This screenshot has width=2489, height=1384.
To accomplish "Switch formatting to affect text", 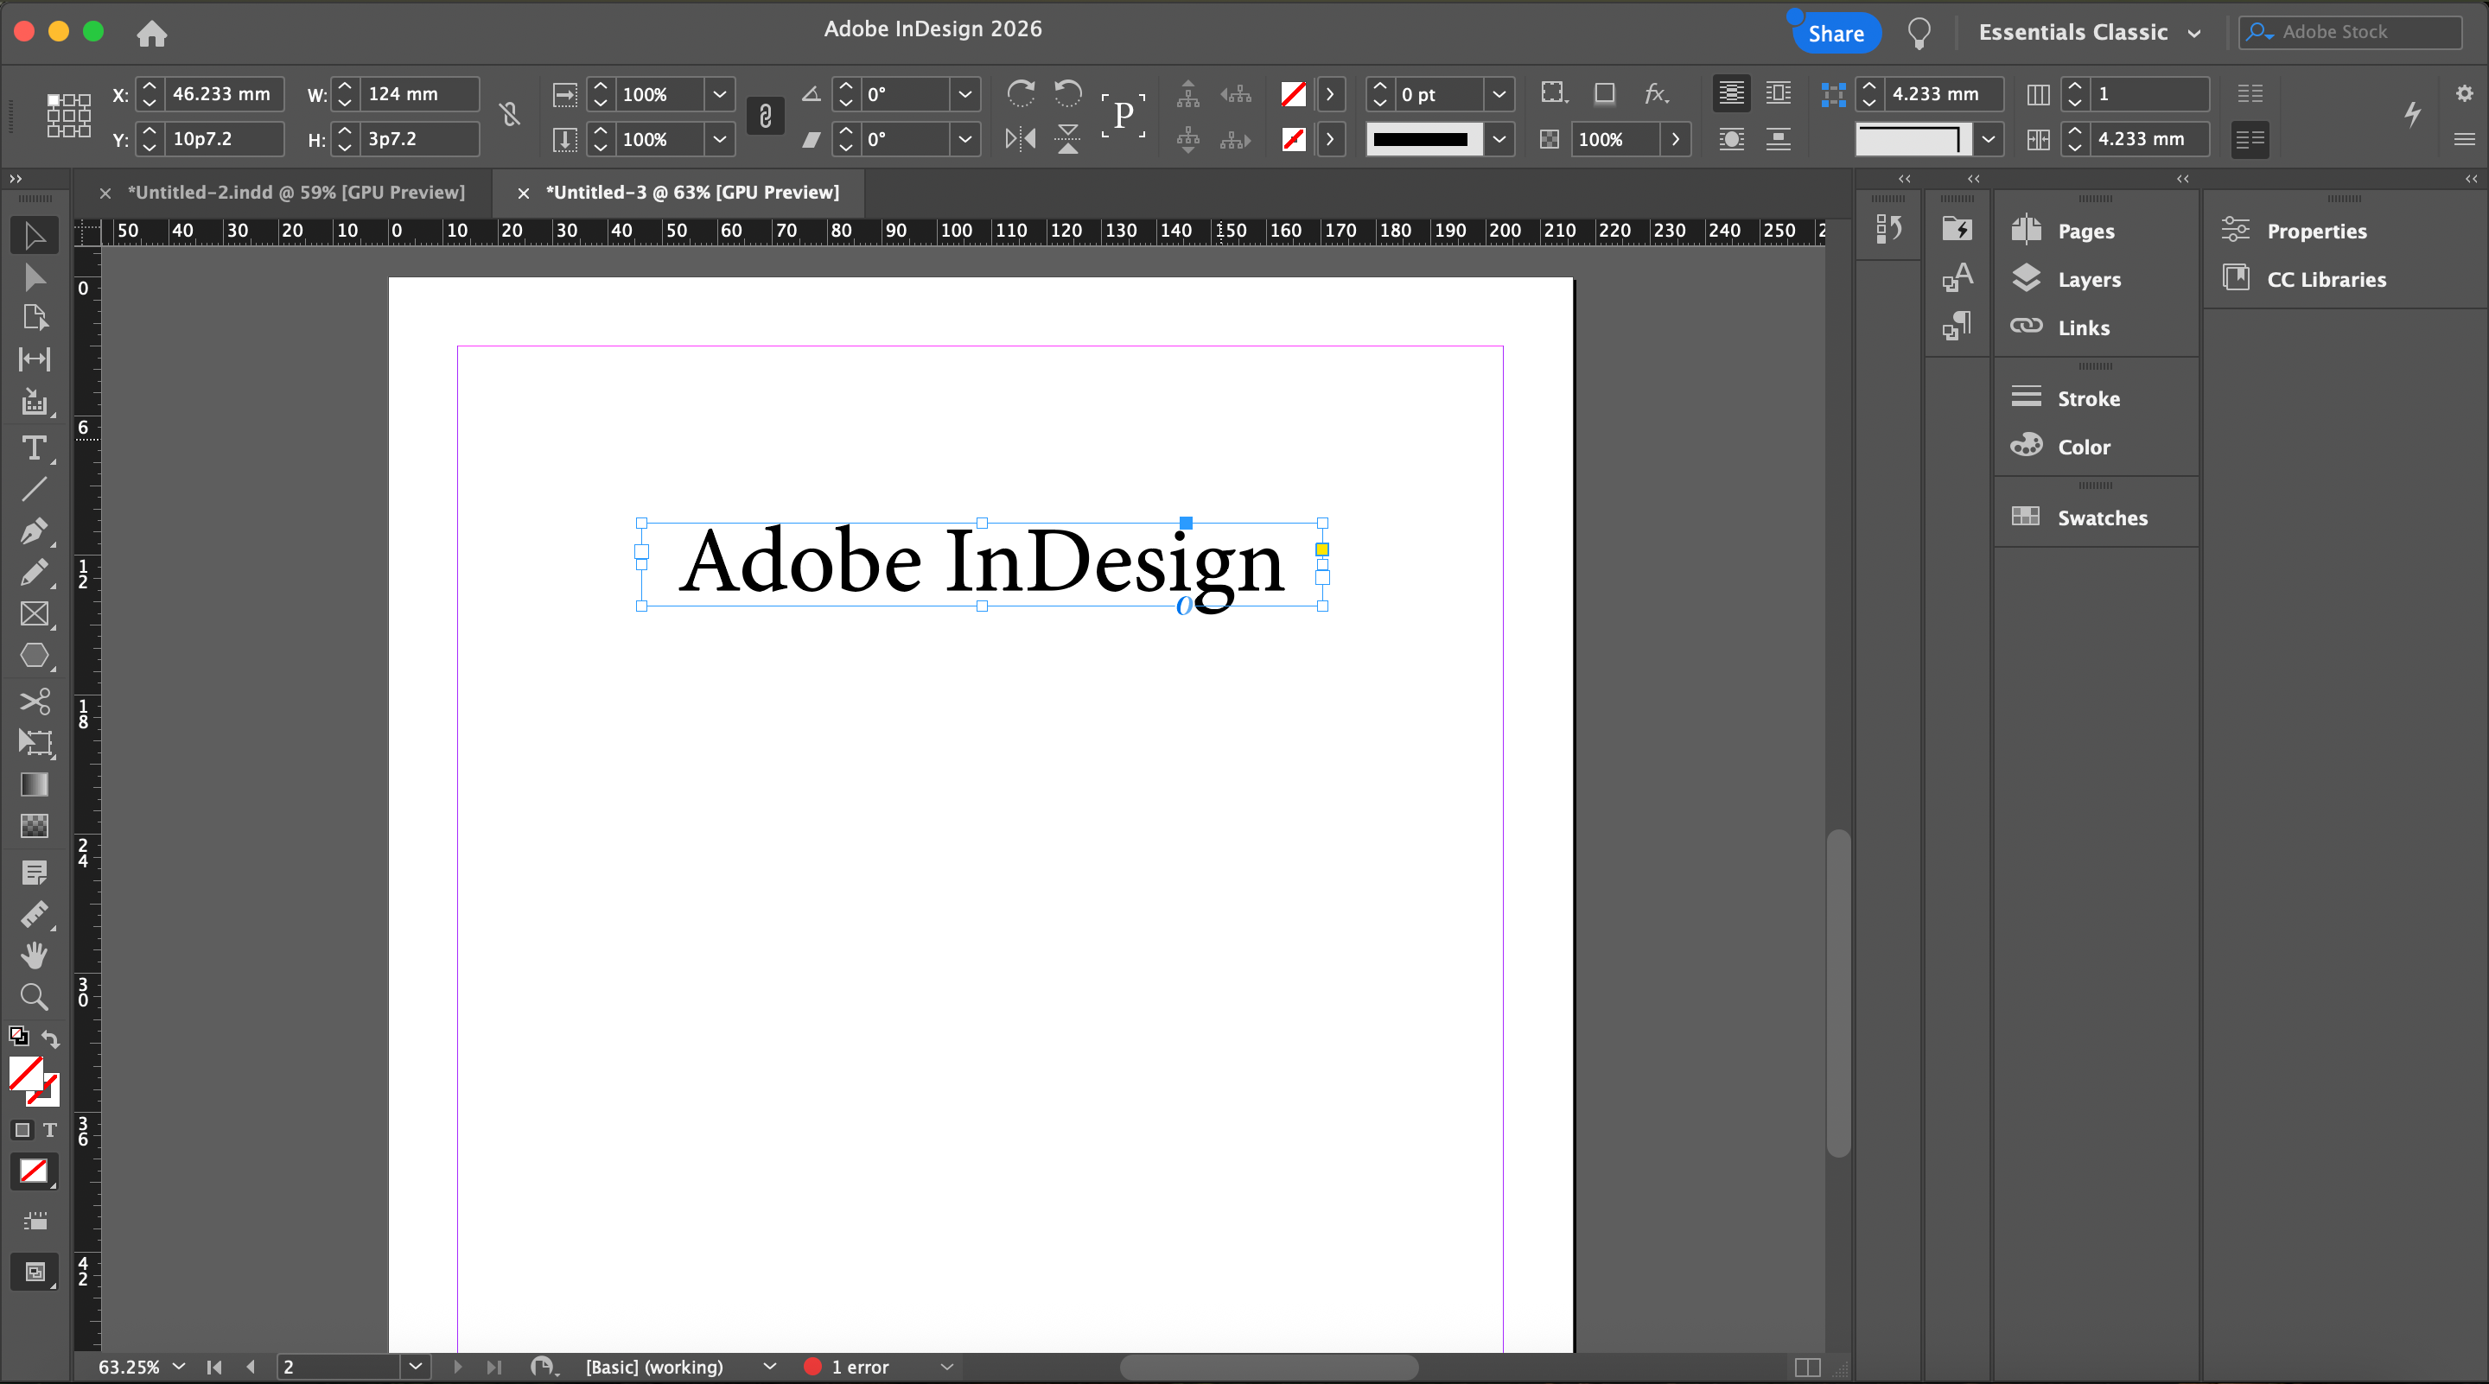I will click(x=50, y=1130).
